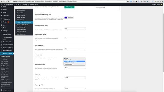The height and width of the screenshot is (92, 164).
Task: Open the Add Glare effect dropdown
Action: (x=75, y=49)
